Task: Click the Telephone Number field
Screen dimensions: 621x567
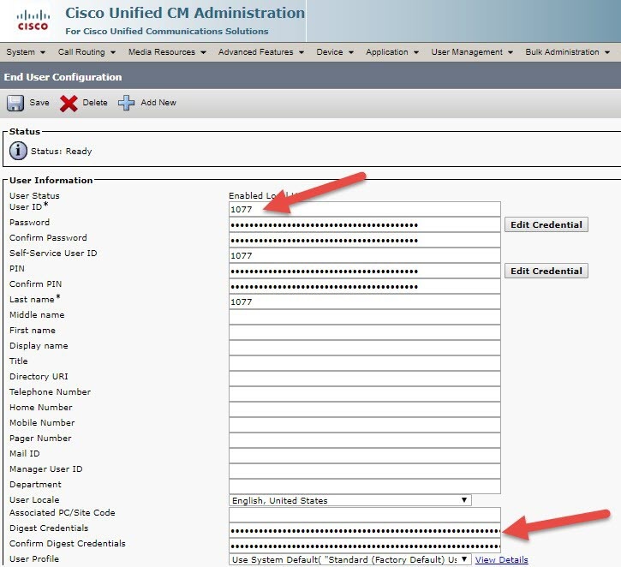Action: pos(365,394)
